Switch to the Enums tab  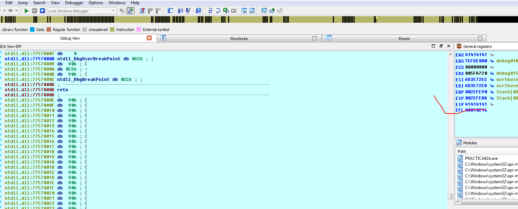click(x=404, y=39)
